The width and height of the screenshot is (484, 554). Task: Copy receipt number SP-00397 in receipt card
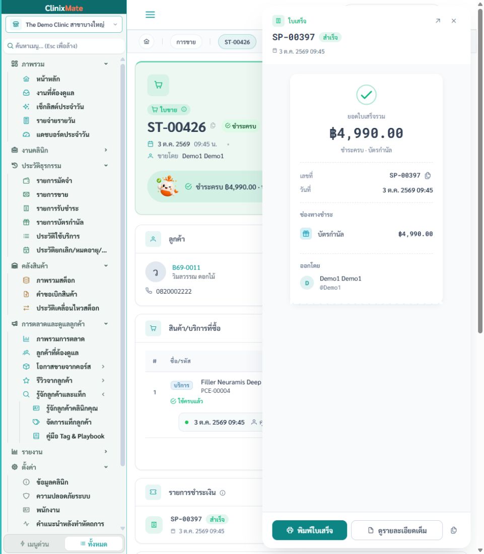[428, 176]
